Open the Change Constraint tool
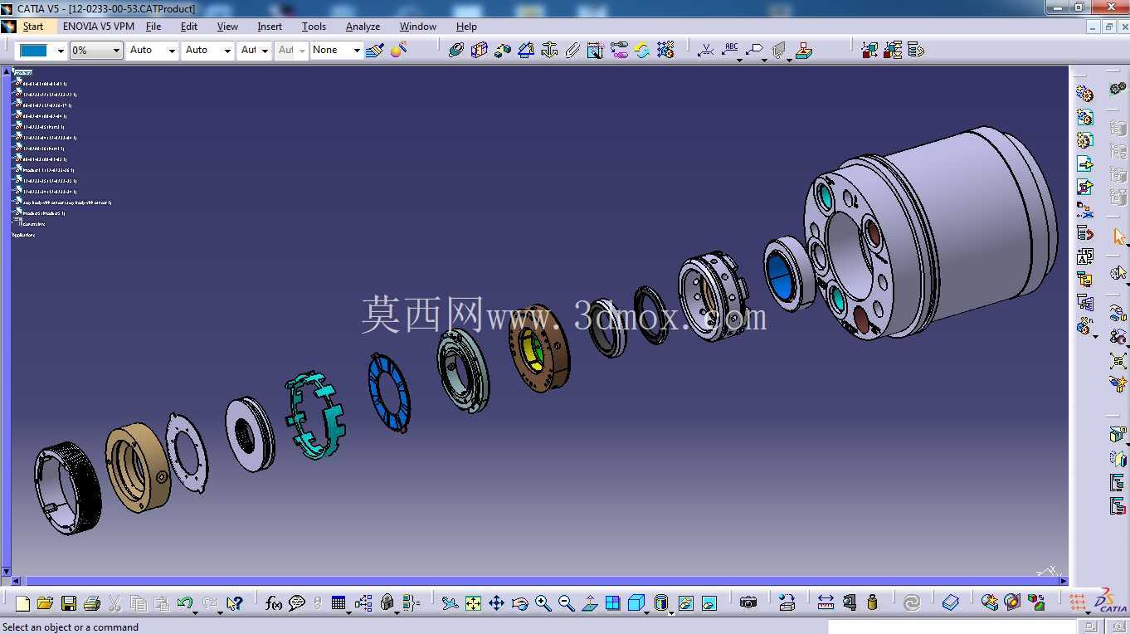This screenshot has width=1130, height=634. point(642,50)
